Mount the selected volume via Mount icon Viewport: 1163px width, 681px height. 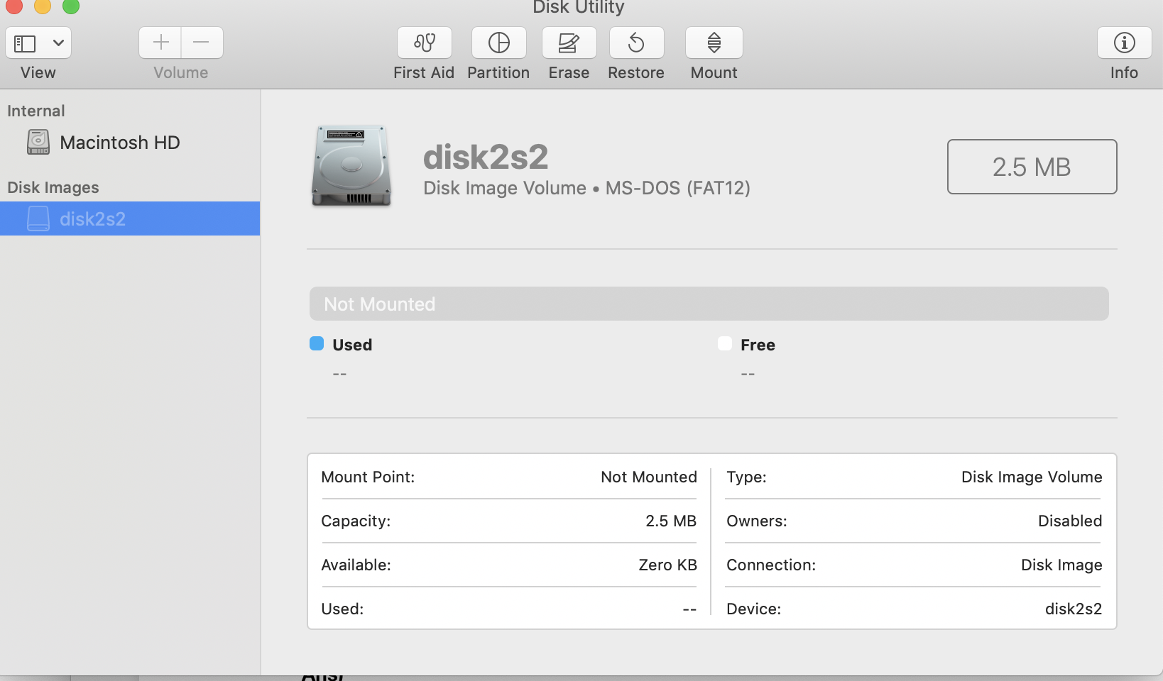pos(714,43)
